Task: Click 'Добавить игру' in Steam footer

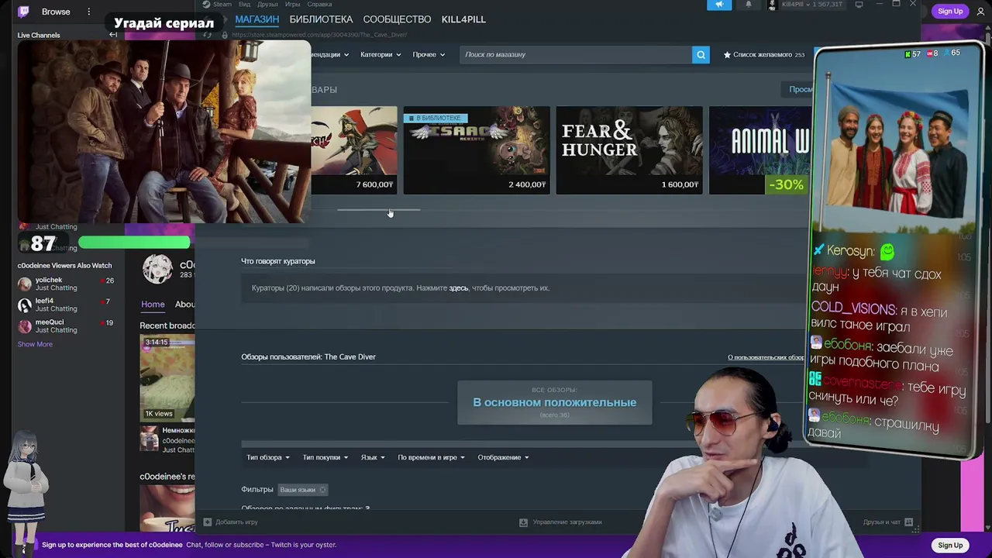Action: 236,522
